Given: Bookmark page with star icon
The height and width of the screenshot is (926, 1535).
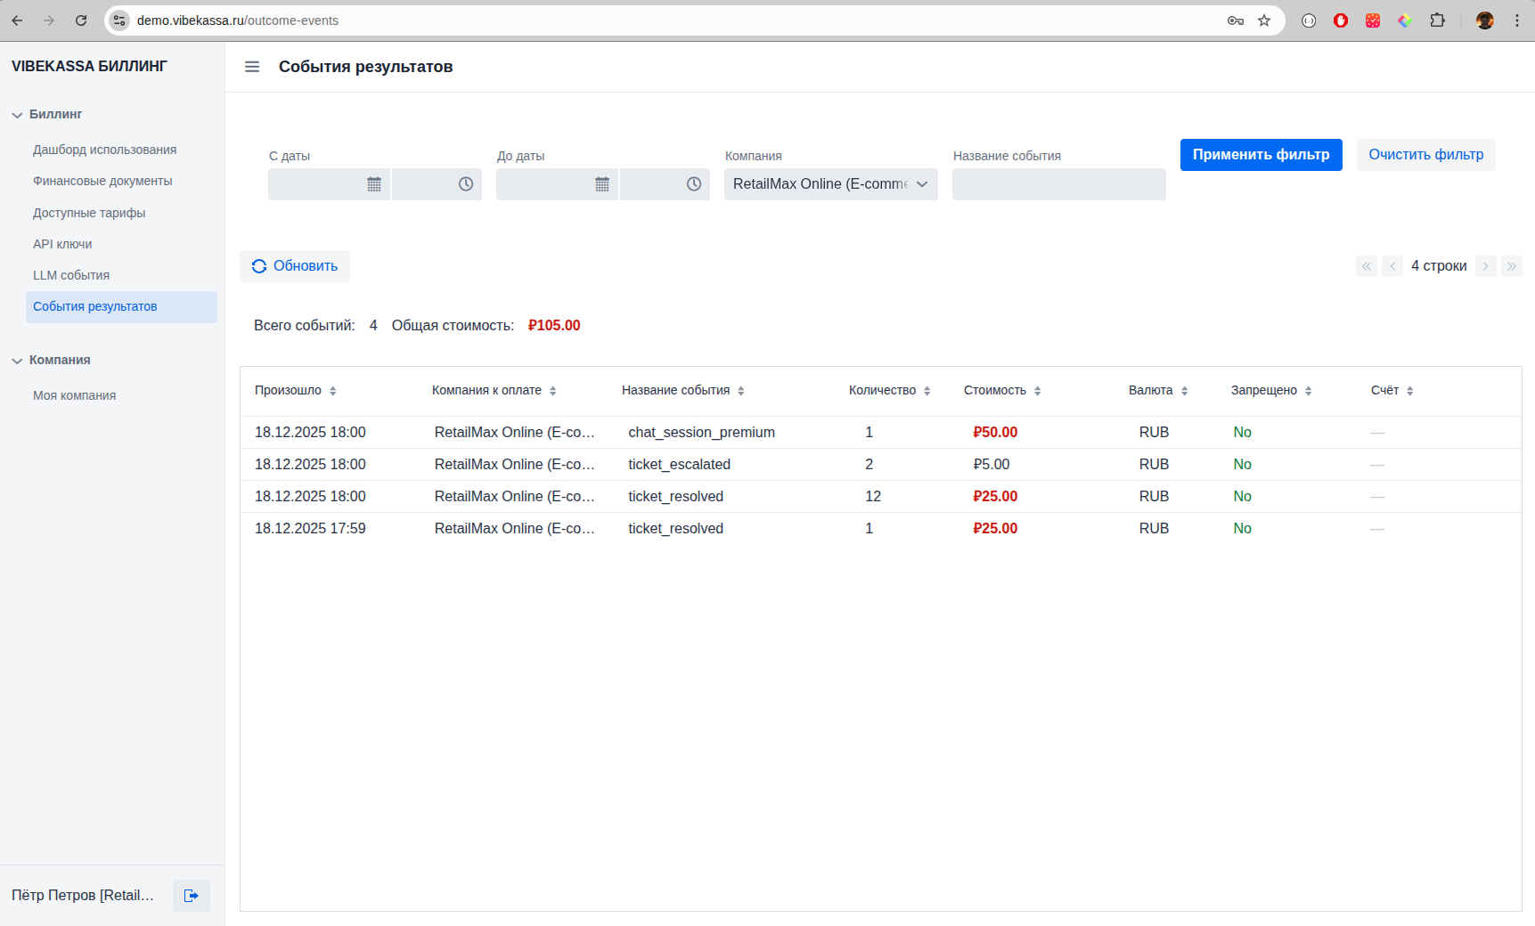Looking at the screenshot, I should (x=1264, y=20).
